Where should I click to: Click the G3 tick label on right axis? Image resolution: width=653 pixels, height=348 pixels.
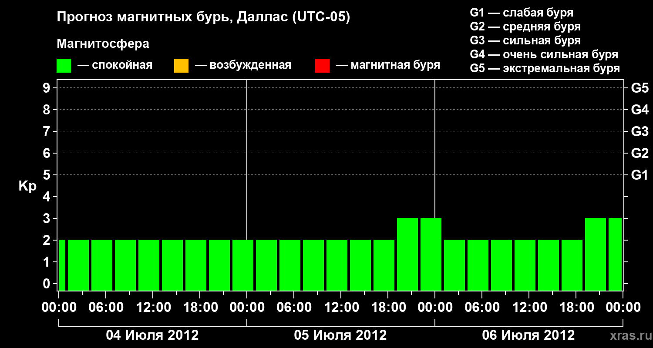[x=640, y=131]
